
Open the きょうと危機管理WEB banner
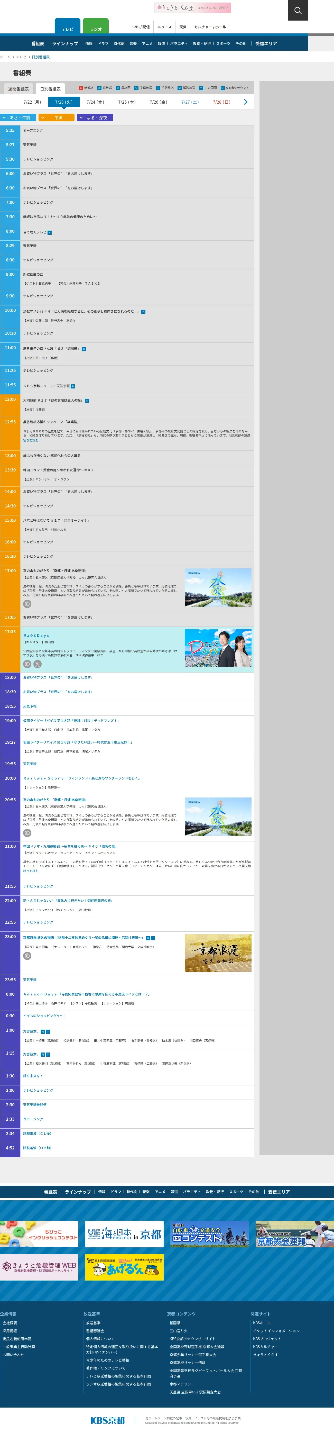[x=39, y=1267]
